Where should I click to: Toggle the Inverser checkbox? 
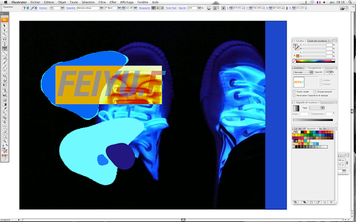coord(321,84)
